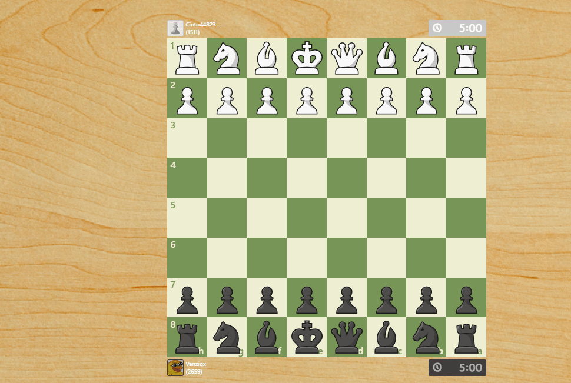571x383 pixels.
Task: Select the white knight on g1
Action: pos(227,58)
